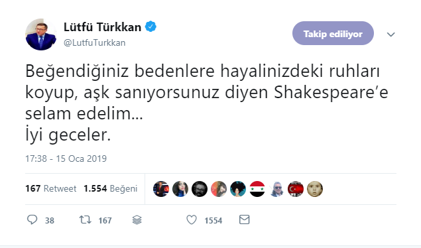Screen dimensions: 421x248
Task: Send via direct message envelope icon
Action: click(x=245, y=219)
